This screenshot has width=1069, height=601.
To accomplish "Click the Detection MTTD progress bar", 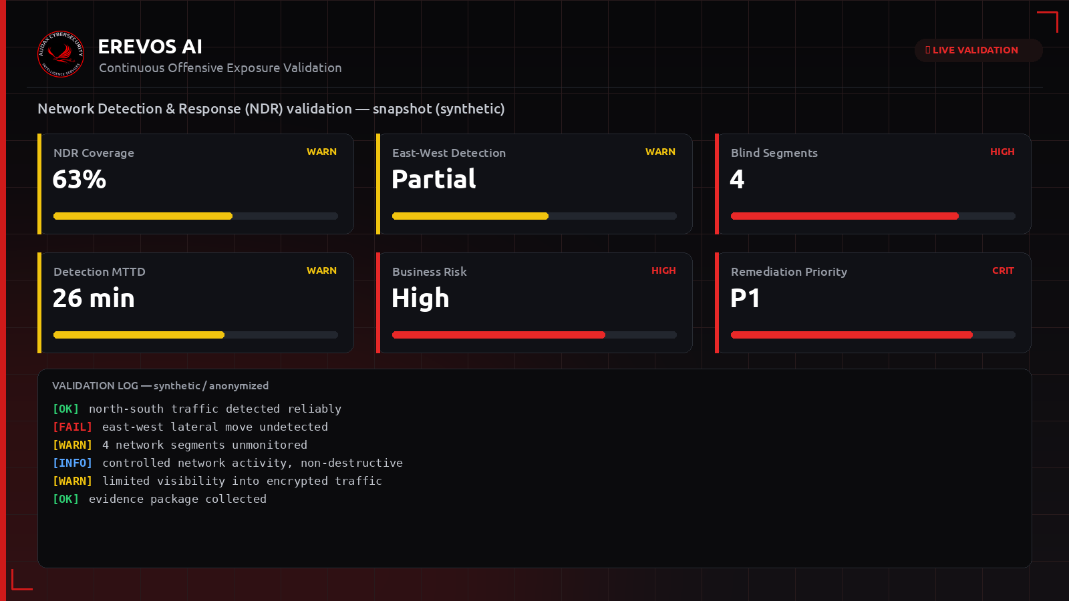I will point(196,335).
